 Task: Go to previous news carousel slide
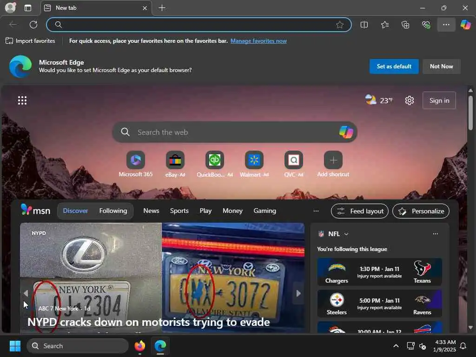click(x=26, y=293)
